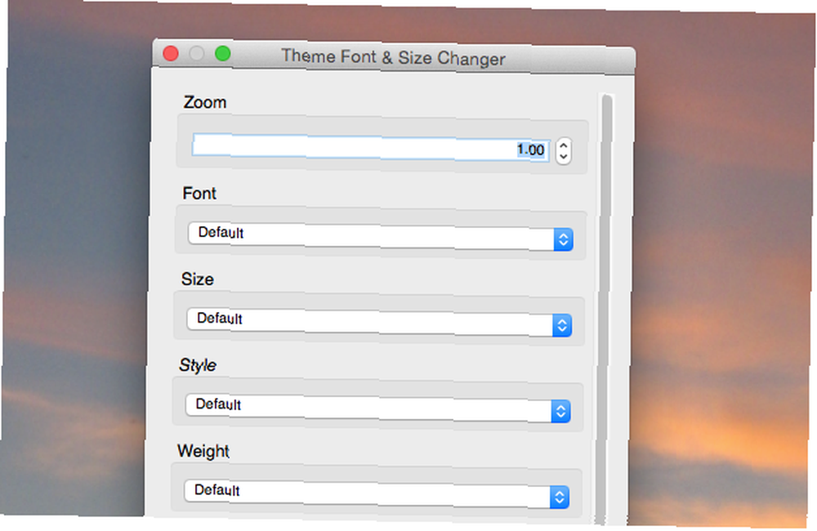Image resolution: width=817 pixels, height=531 pixels.
Task: Open the Font dropdown menu
Action: click(381, 236)
